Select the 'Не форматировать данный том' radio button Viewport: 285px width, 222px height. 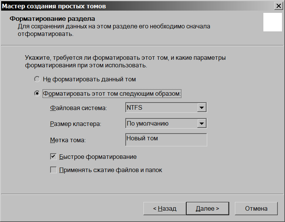(x=37, y=79)
